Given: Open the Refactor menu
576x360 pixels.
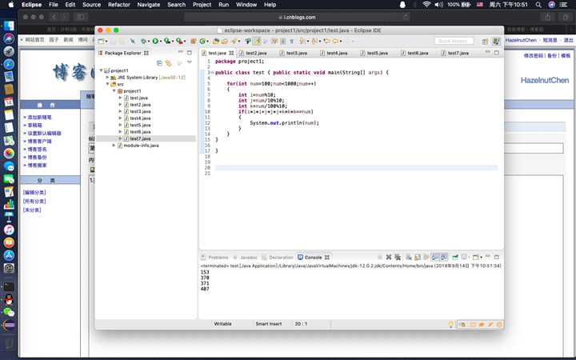Looking at the screenshot, I should [118, 5].
